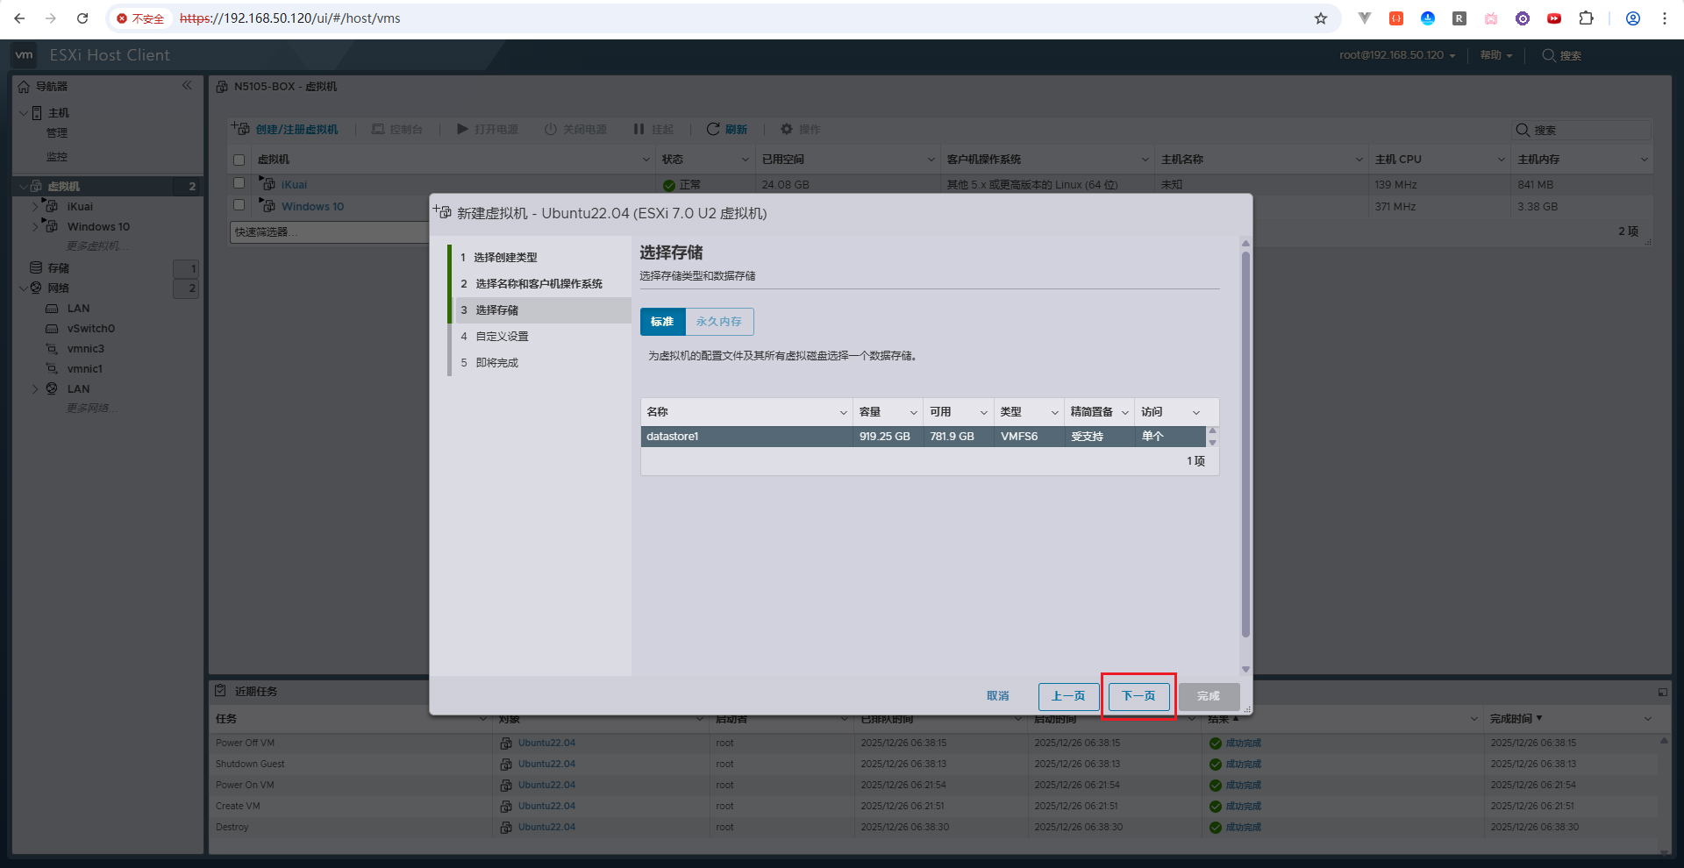Viewport: 1684px width, 868px height.
Task: Check the Windows 10 VM checkbox
Action: coord(239,205)
